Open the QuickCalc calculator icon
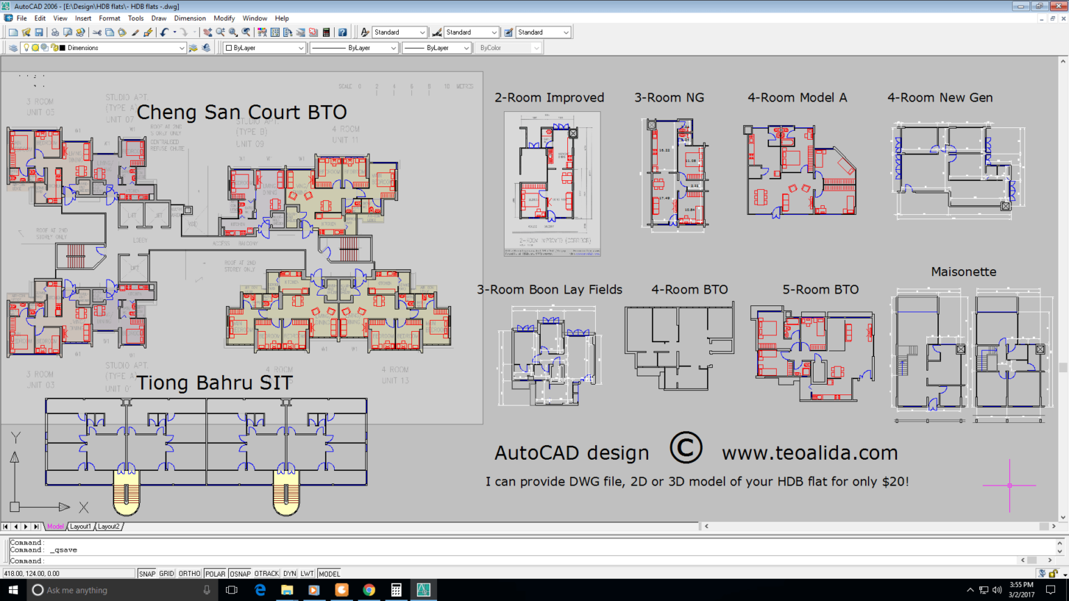Viewport: 1069px width, 601px height. (326, 32)
